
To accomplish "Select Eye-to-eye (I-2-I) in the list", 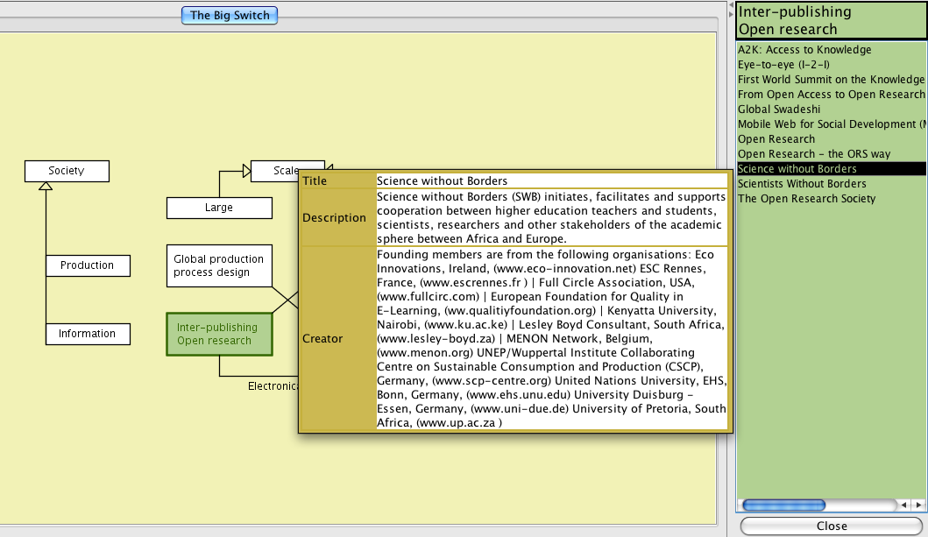I will [x=783, y=65].
